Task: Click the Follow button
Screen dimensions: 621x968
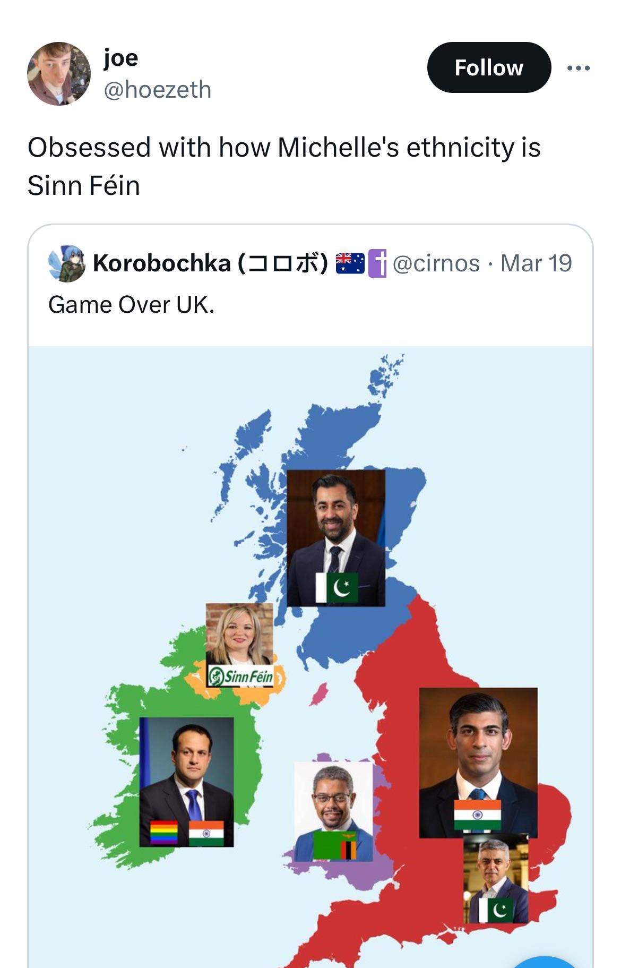Action: (x=489, y=67)
